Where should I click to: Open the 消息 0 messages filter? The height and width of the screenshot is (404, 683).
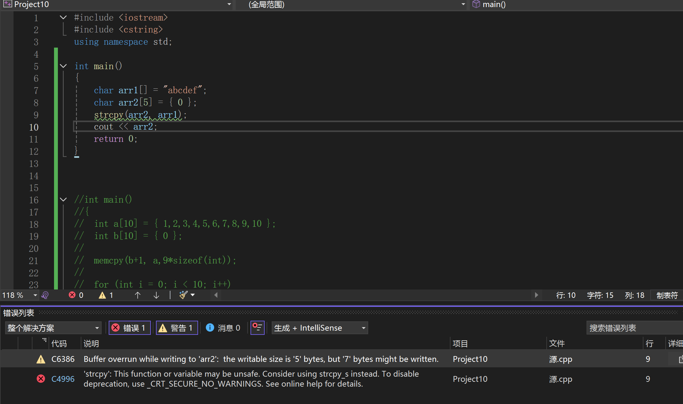coord(223,328)
